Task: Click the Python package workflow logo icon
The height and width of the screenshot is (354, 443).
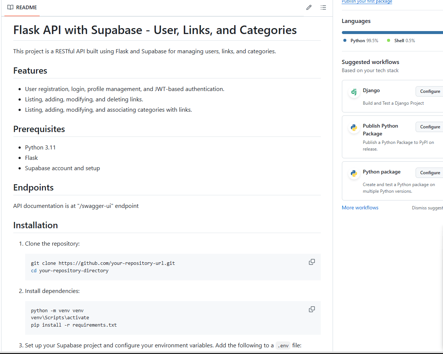Action: pos(354,173)
